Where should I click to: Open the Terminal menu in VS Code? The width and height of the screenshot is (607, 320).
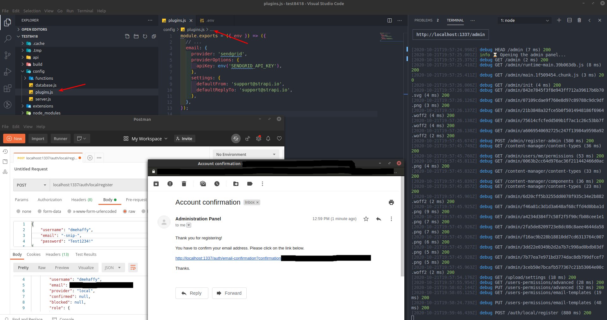coord(85,11)
